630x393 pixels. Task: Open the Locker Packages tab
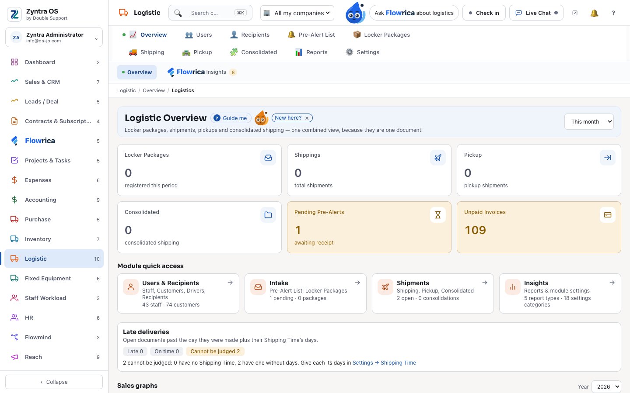(x=381, y=34)
